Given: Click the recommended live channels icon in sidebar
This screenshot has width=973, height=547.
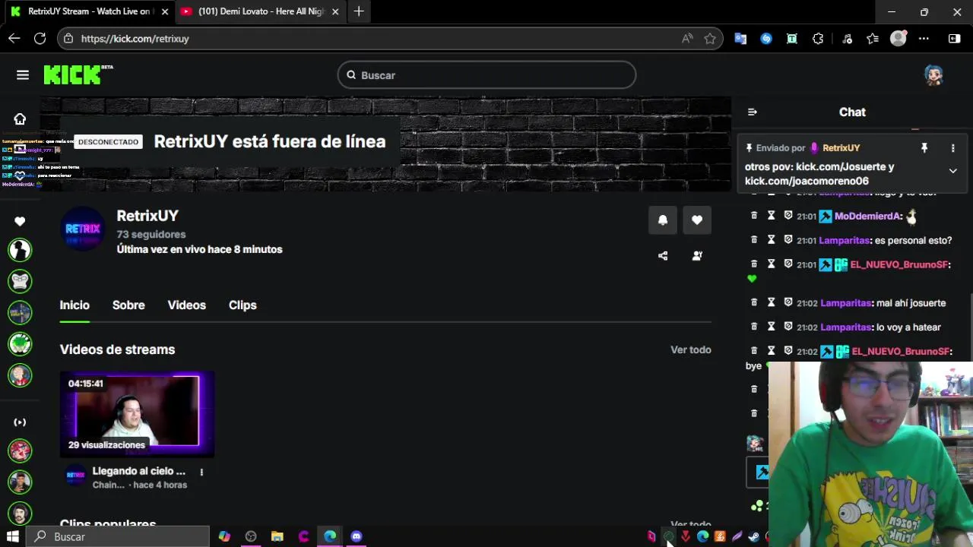Looking at the screenshot, I should tap(20, 422).
